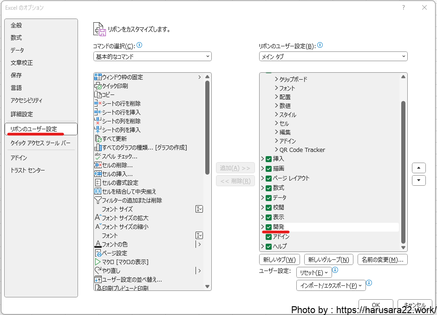This screenshot has height=315, width=437.
Task: Switch to the トラスト センター category
Action: (28, 170)
